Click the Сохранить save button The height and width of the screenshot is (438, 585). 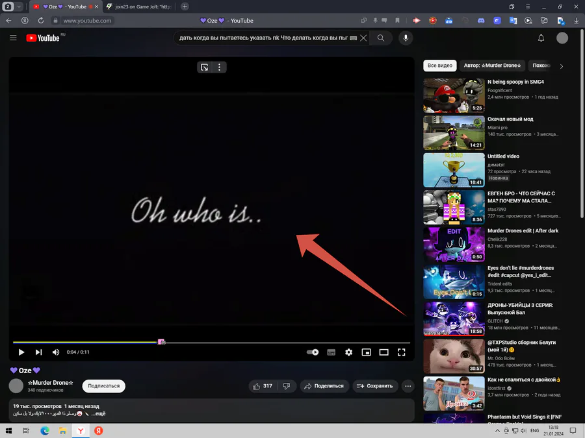tap(375, 386)
